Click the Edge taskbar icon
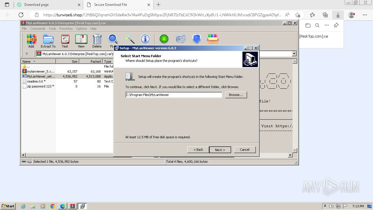Viewport: 373px width, 210px height. pyautogui.click(x=62, y=206)
